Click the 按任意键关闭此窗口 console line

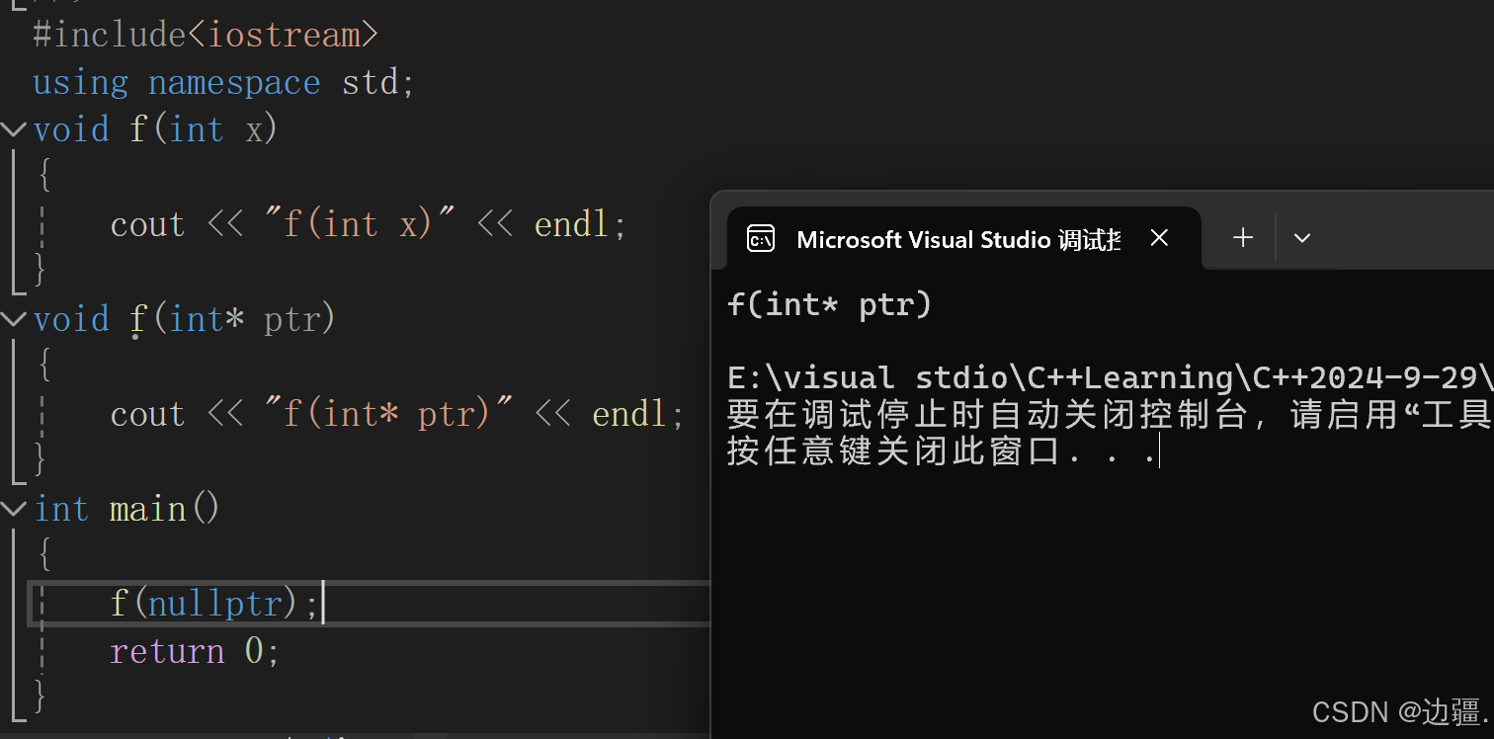pyautogui.click(x=942, y=452)
